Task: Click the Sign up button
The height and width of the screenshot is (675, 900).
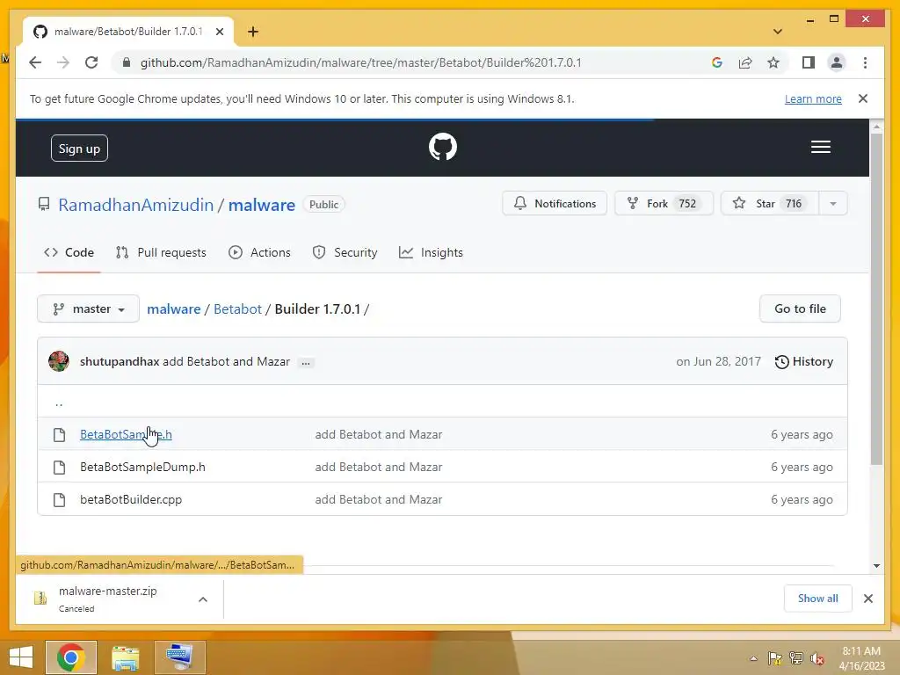Action: coord(79,148)
